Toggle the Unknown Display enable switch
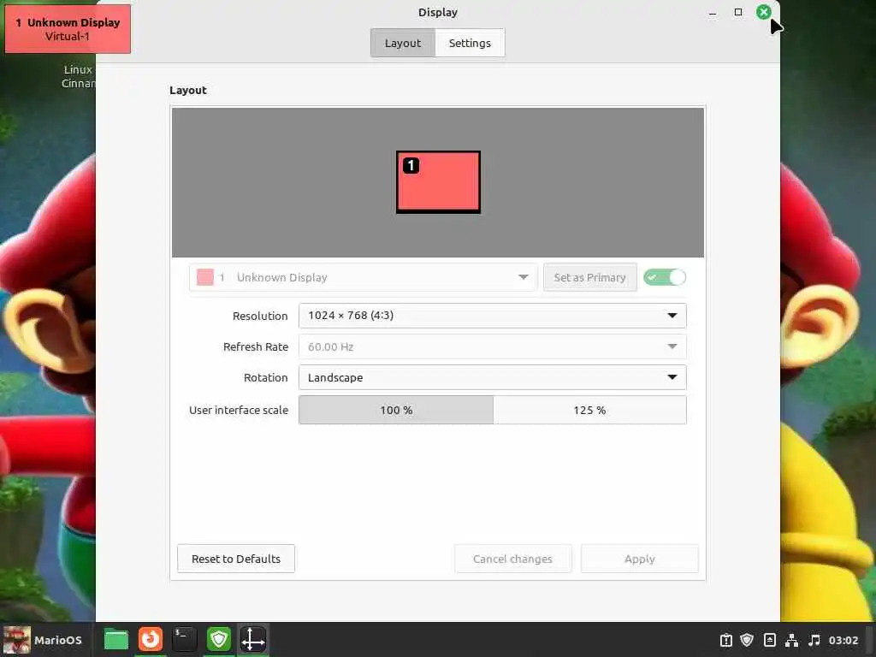Viewport: 876px width, 657px height. [664, 277]
